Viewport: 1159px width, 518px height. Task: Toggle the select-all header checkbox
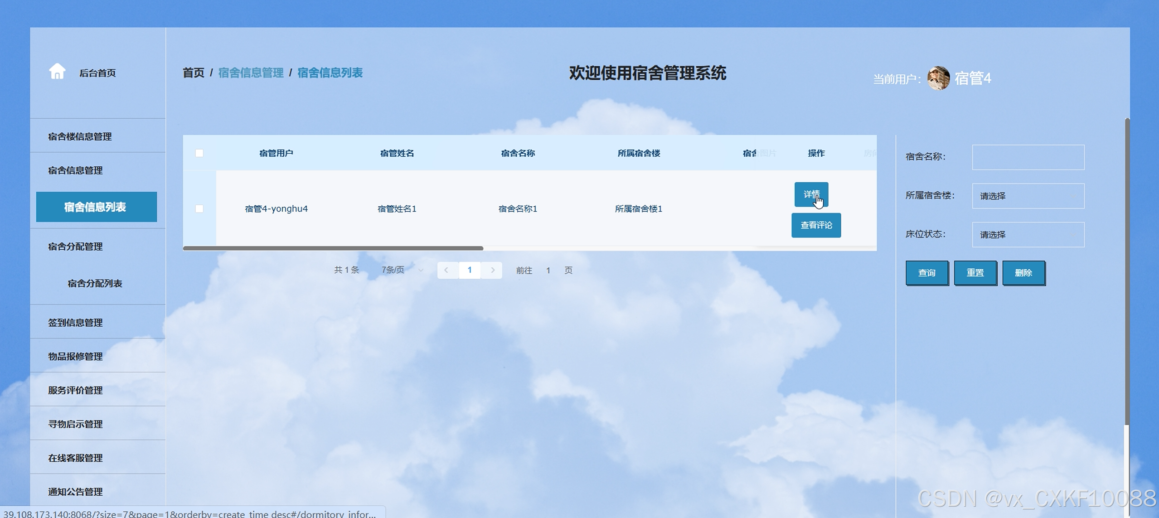(199, 153)
